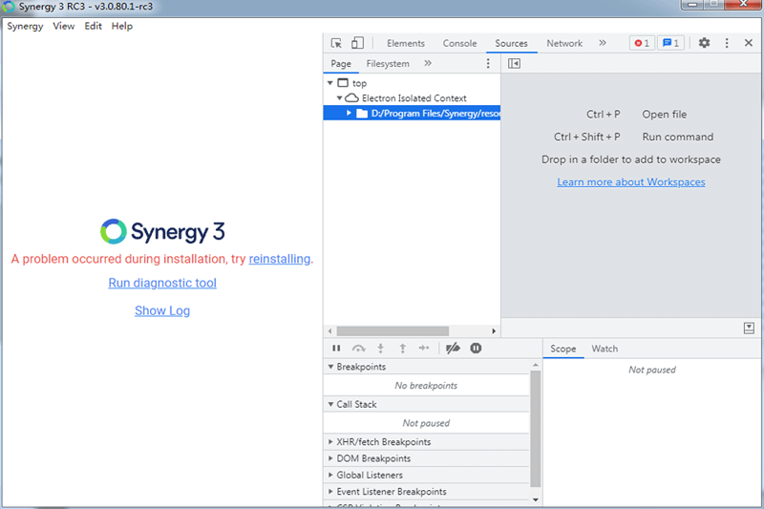Collapse Electron Isolated Context node
Screen dimensions: 764x509
coord(340,98)
